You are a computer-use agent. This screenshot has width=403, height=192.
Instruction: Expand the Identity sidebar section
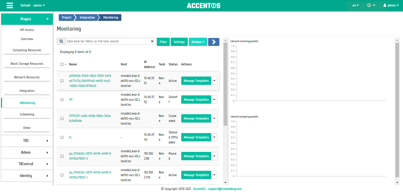[x=27, y=176]
